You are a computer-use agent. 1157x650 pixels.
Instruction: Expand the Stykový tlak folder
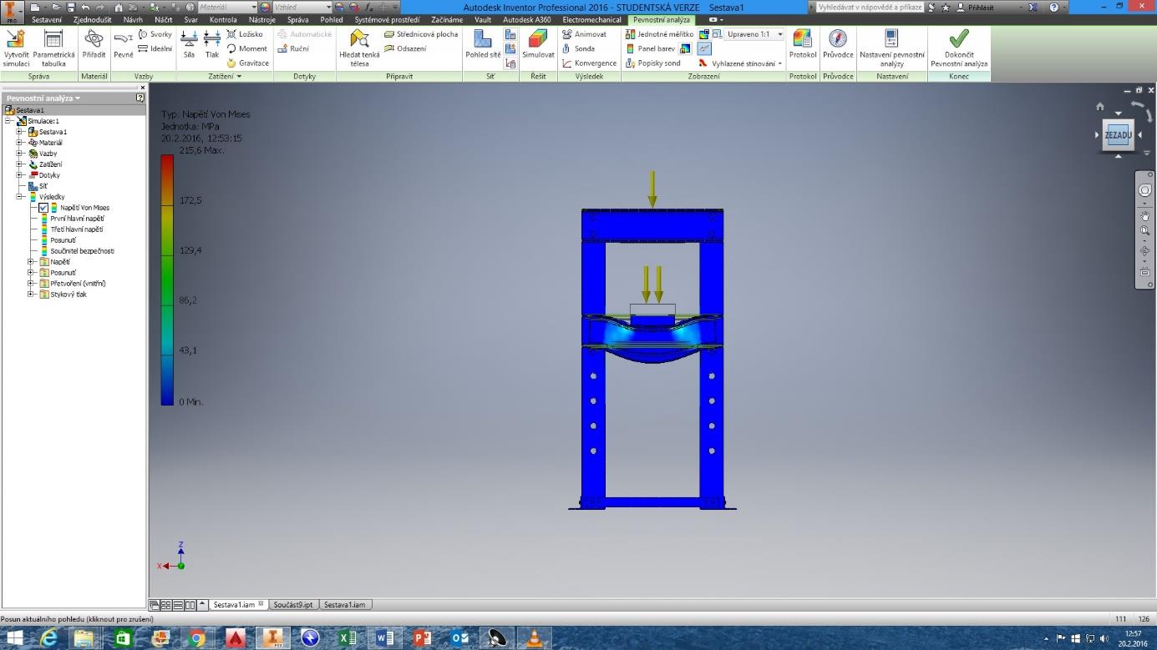pos(31,294)
